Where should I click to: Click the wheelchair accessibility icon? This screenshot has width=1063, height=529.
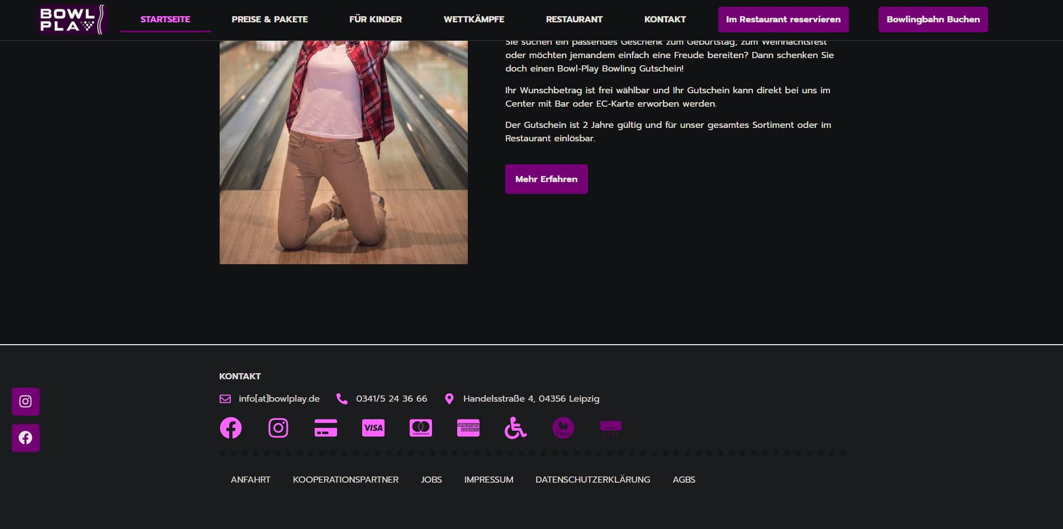(515, 428)
